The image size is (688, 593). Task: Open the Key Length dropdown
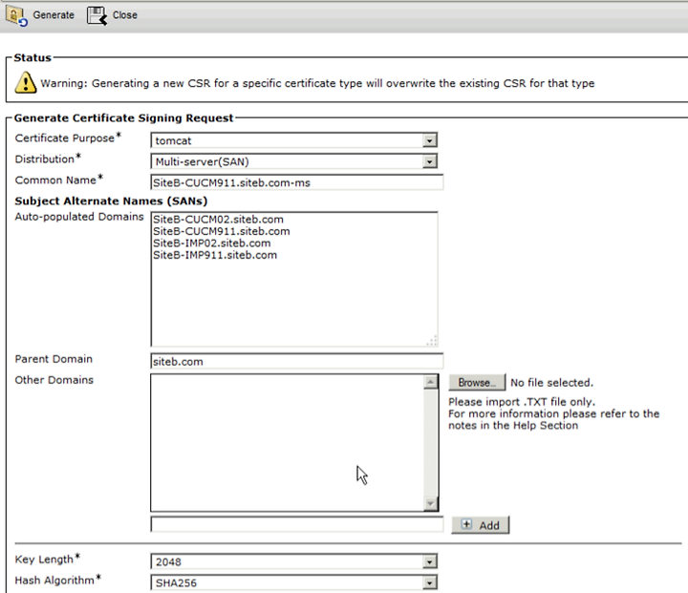point(294,561)
